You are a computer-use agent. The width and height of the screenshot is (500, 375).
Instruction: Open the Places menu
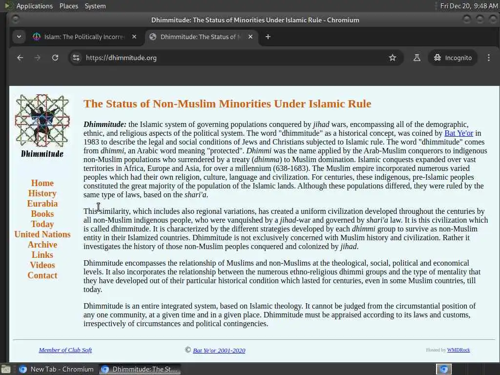(68, 6)
